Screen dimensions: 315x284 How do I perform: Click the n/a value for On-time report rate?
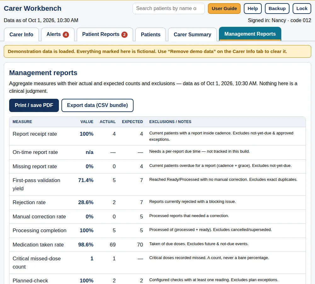[x=89, y=152]
